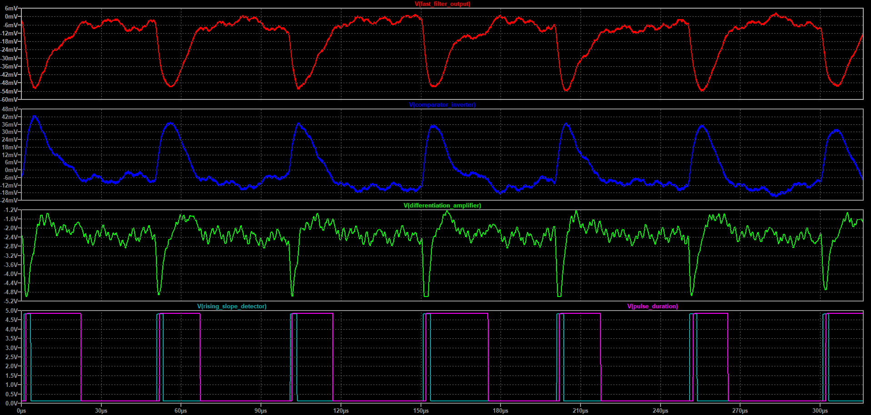Viewport: 871px width, 415px height.
Task: Click -4.4V on the differentiation amplifier axis
Action: point(10,283)
